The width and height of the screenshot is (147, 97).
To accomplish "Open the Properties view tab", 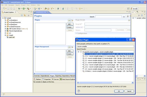I will [x=46, y=79].
